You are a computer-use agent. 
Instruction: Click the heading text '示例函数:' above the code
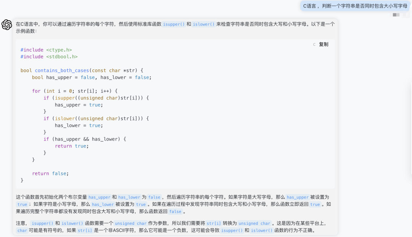click(27, 31)
